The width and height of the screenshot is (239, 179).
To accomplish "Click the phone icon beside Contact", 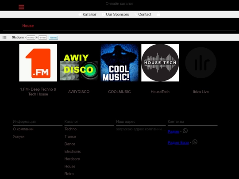I will point(136,14).
